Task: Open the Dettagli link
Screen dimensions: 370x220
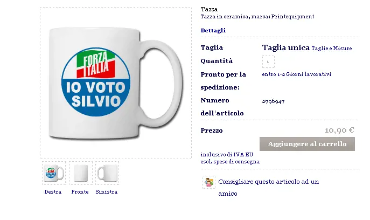Action: click(213, 31)
